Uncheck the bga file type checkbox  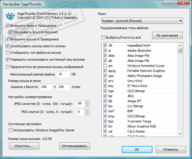click(105, 91)
